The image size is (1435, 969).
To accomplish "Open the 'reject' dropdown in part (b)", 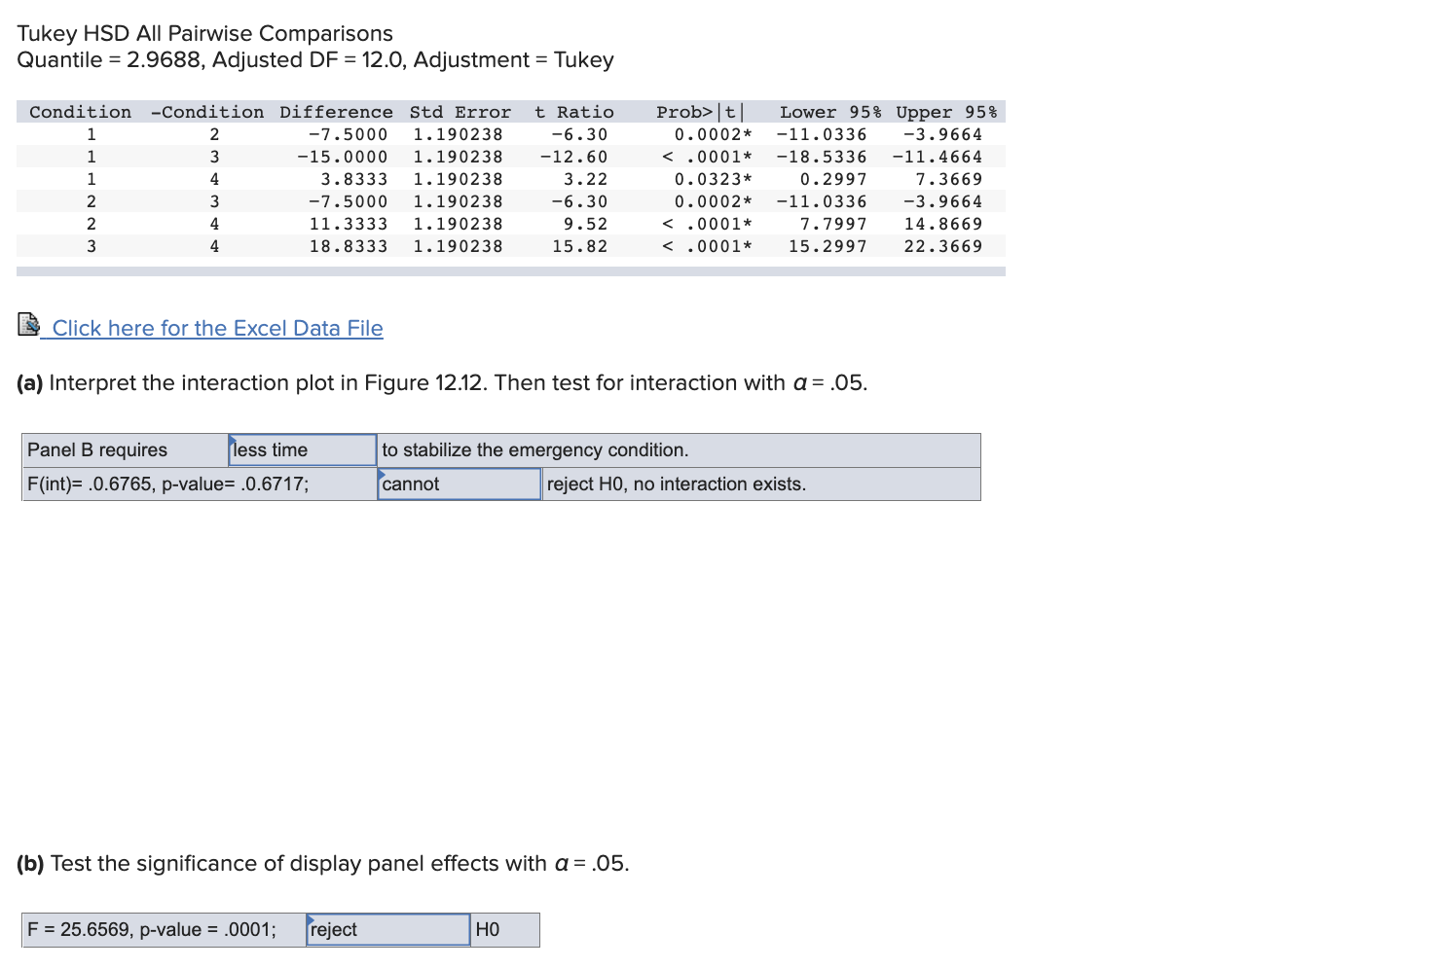I will click(387, 930).
